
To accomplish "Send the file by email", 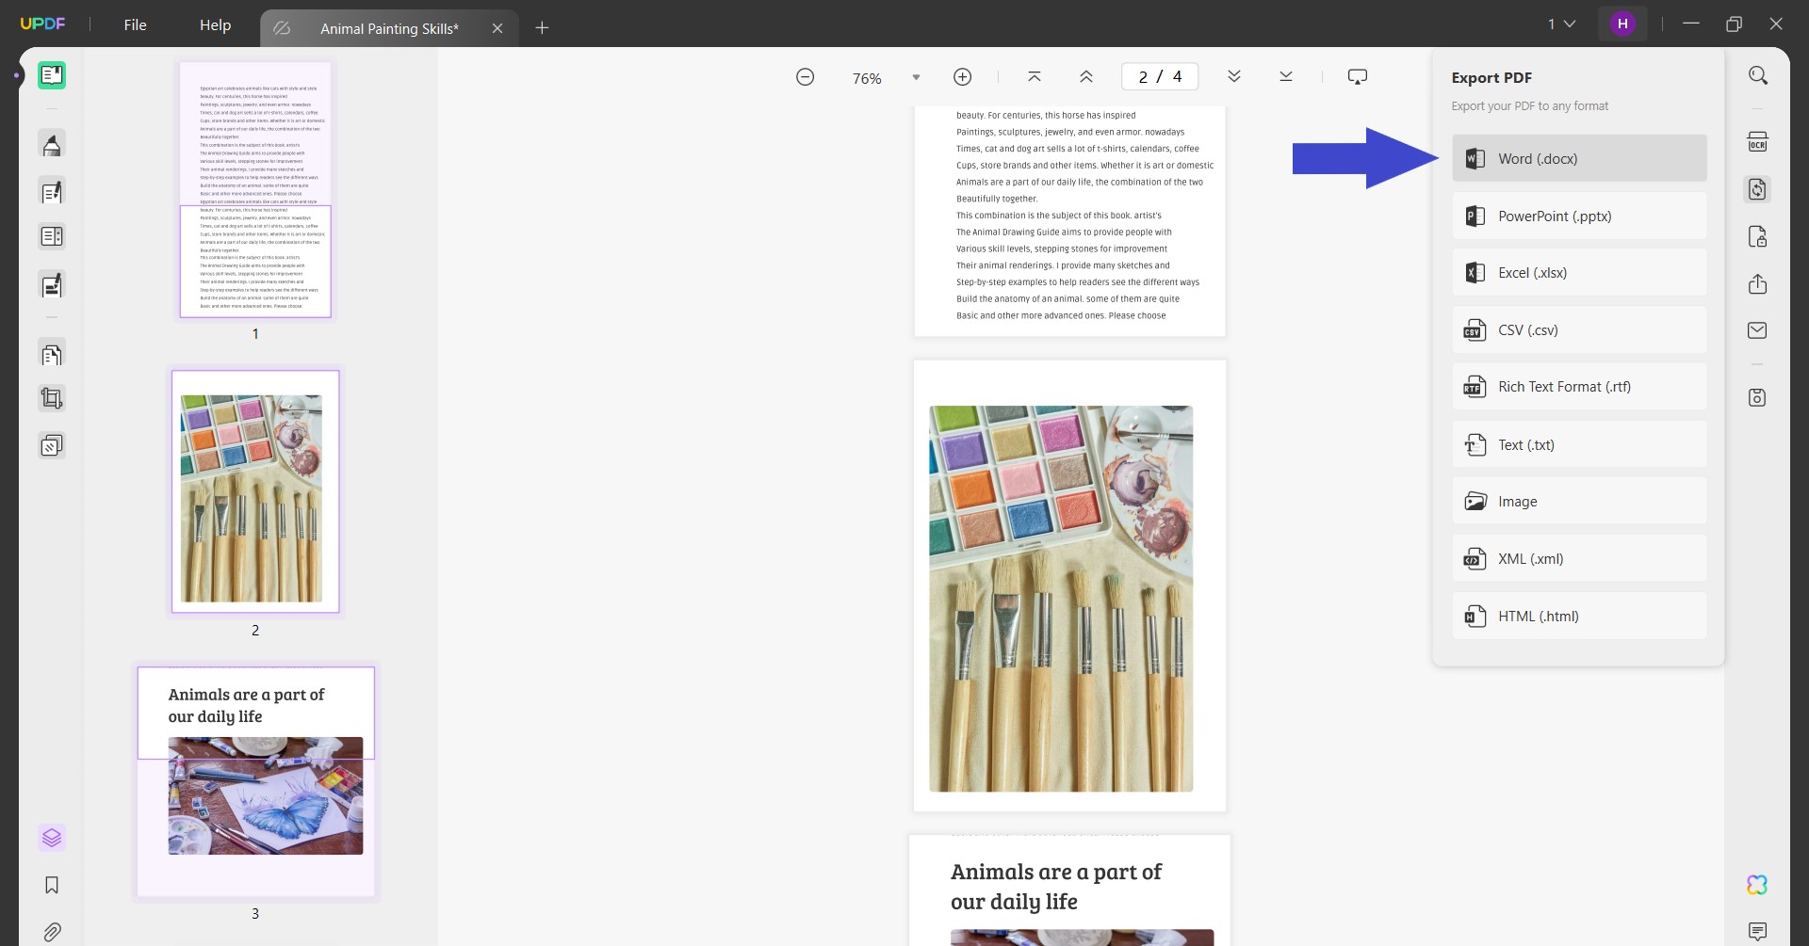I will tap(1758, 330).
